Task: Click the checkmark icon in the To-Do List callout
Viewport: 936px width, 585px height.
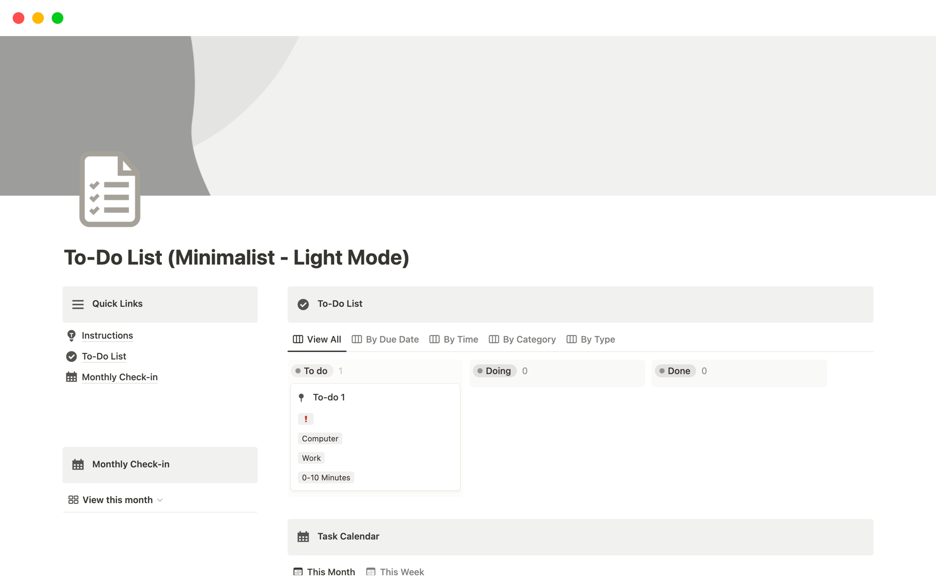Action: 303,304
